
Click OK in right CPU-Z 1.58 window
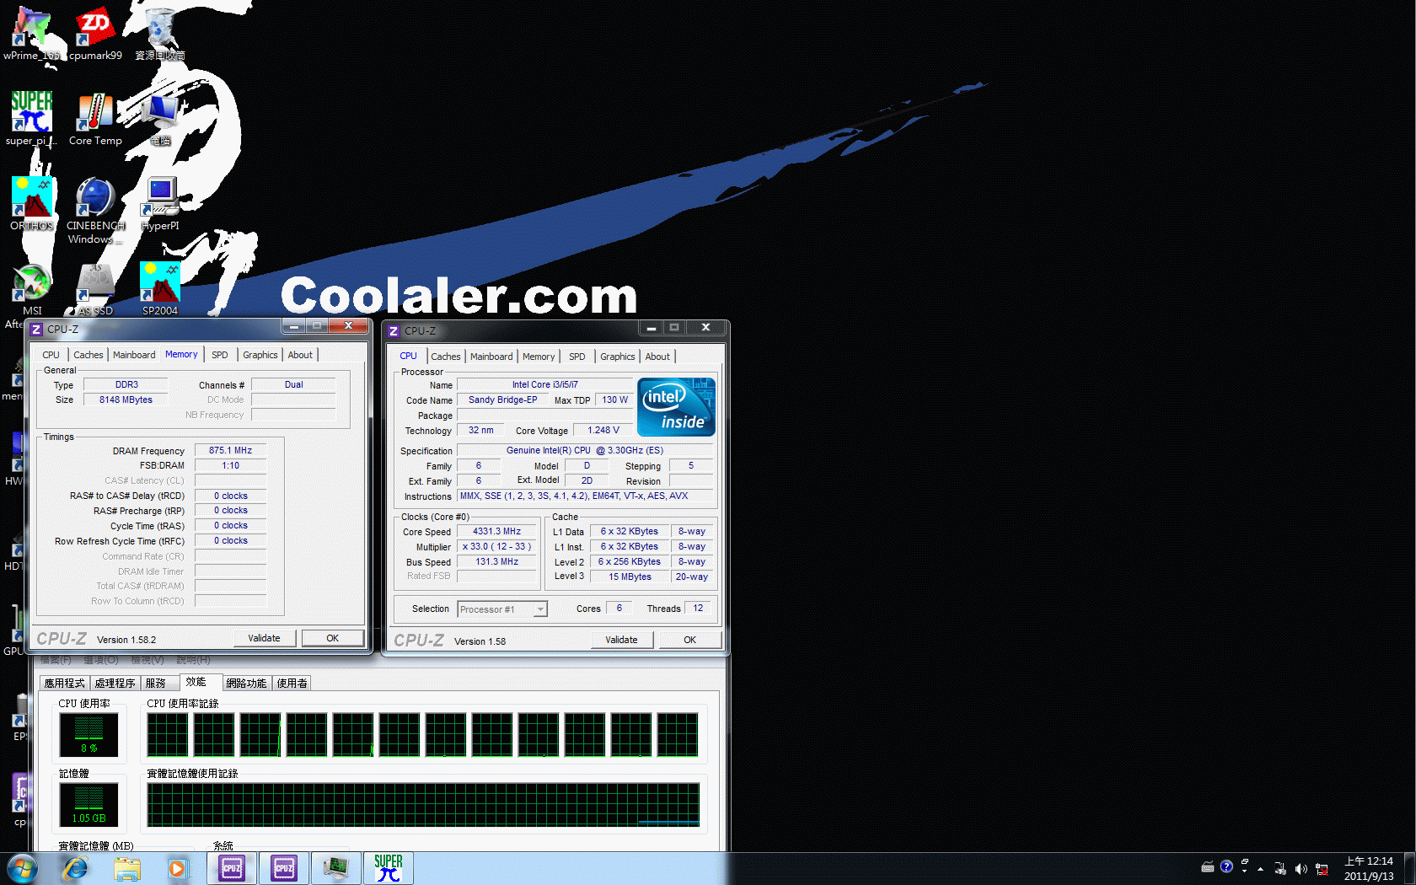click(x=690, y=640)
